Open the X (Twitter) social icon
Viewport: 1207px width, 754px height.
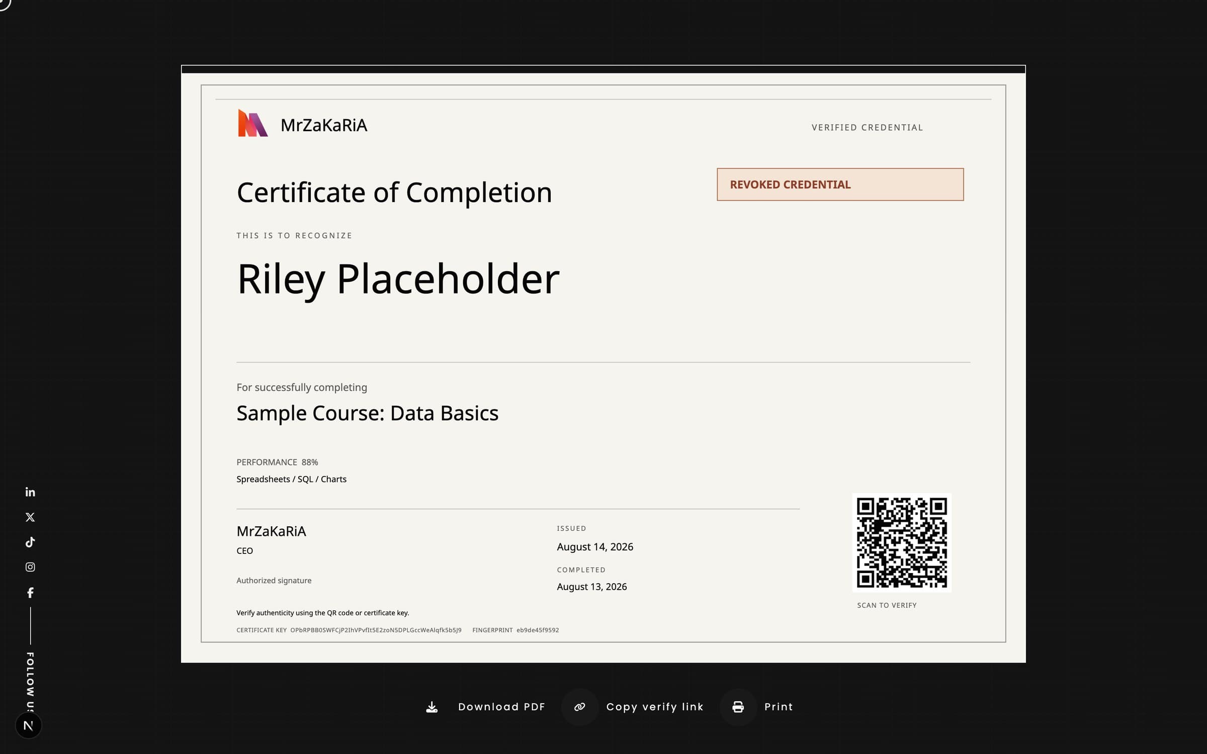click(30, 517)
